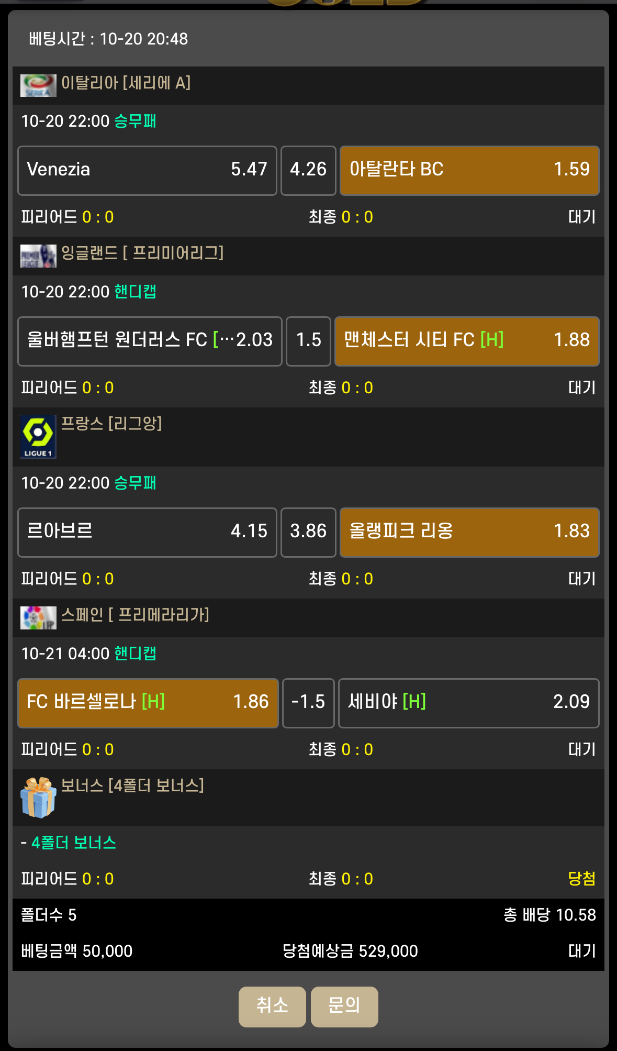Select the draw odds 4.26
Viewport: 617px width, 1051px height.
pyautogui.click(x=308, y=170)
